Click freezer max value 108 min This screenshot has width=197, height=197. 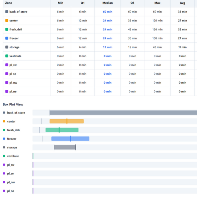pyautogui.click(x=157, y=38)
